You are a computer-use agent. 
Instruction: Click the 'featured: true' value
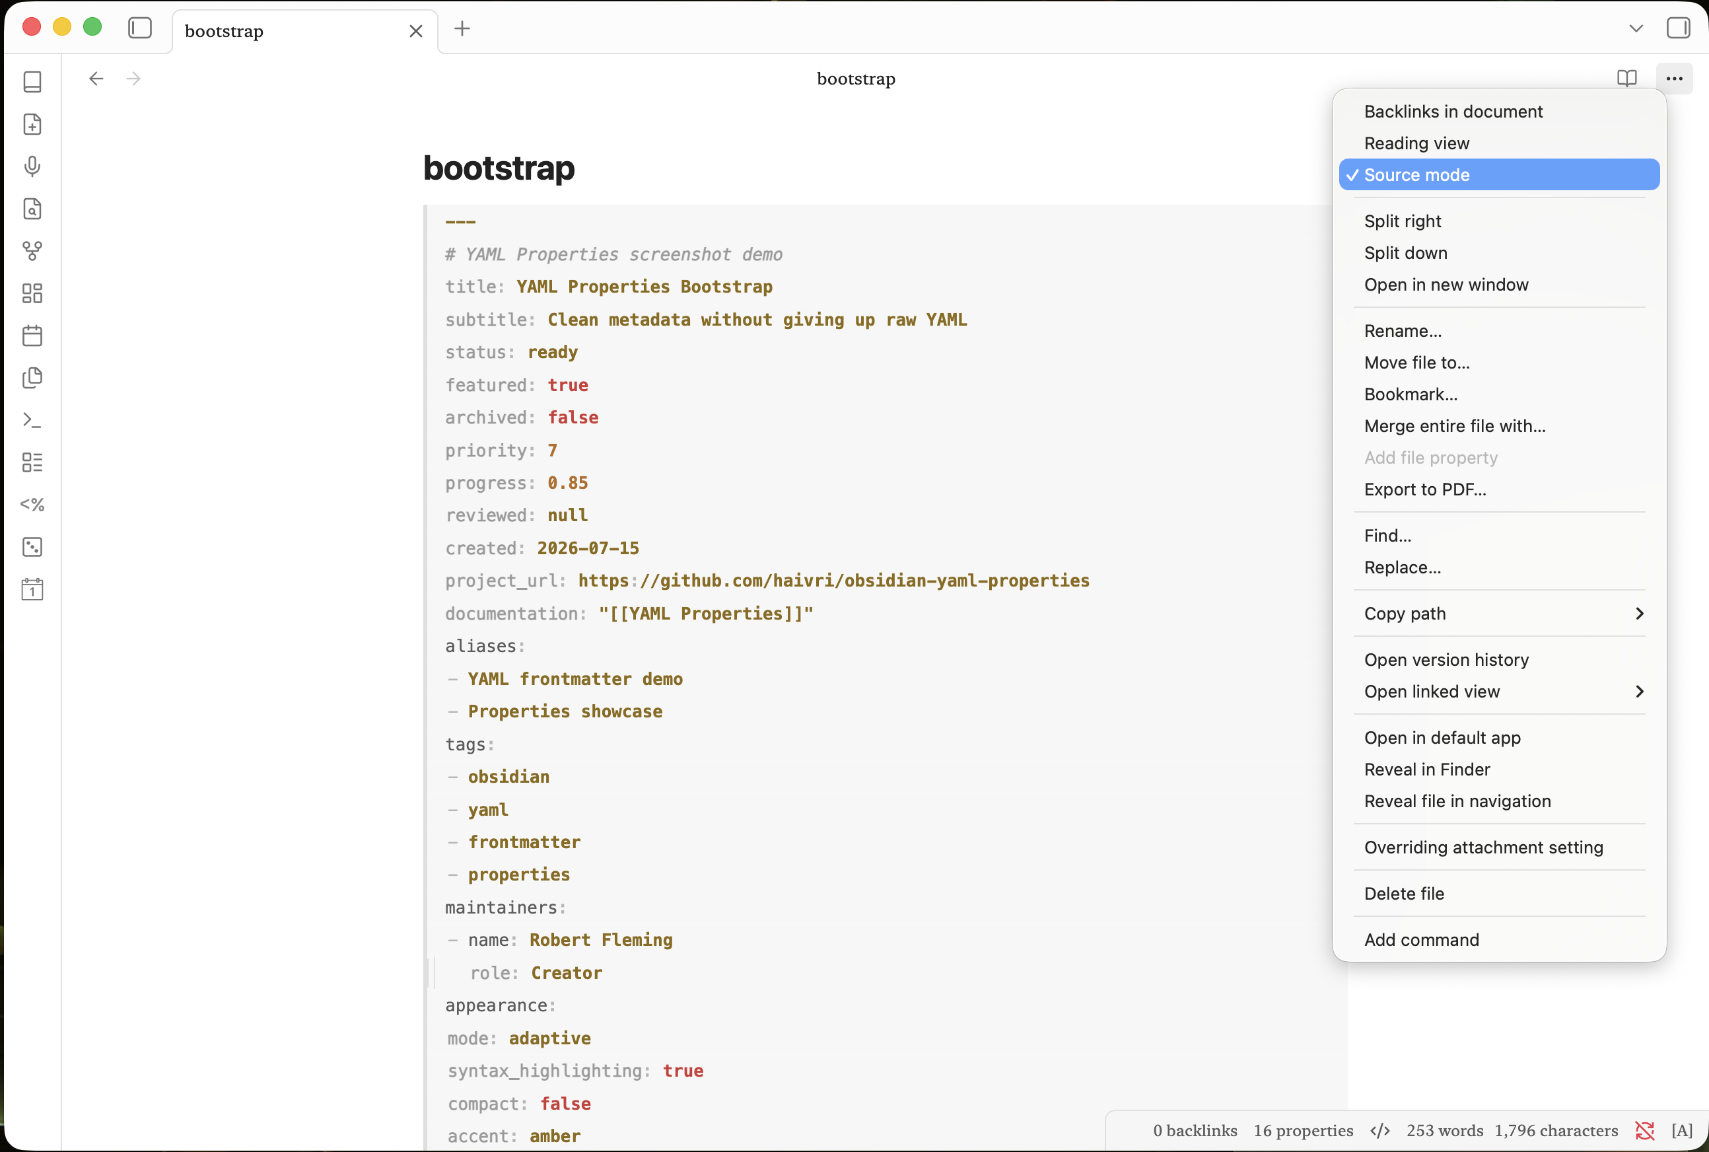click(x=568, y=385)
